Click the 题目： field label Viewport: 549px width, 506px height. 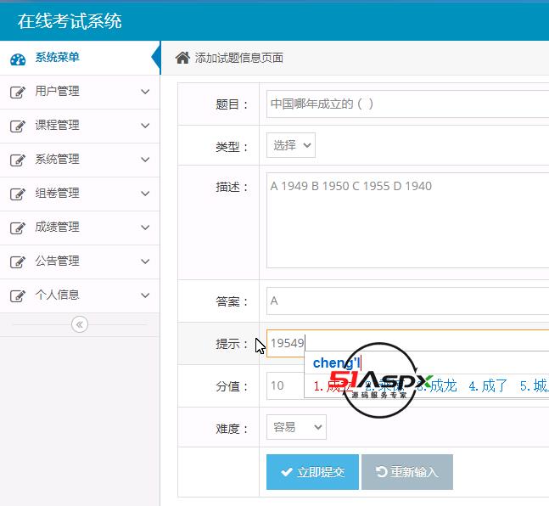[232, 104]
